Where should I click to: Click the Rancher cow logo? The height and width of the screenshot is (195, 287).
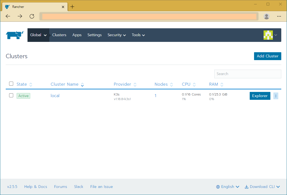point(15,35)
